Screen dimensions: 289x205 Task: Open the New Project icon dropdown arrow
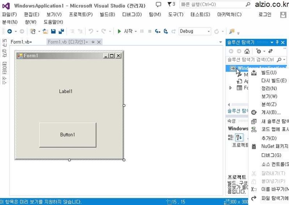coord(39,32)
